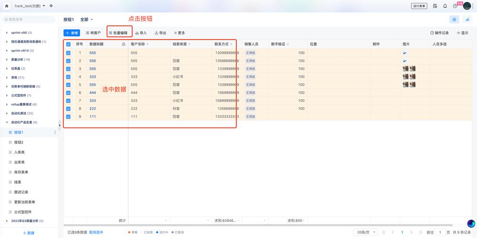Switch to table view icon
Screen dimensions: 477x238
tap(454, 20)
